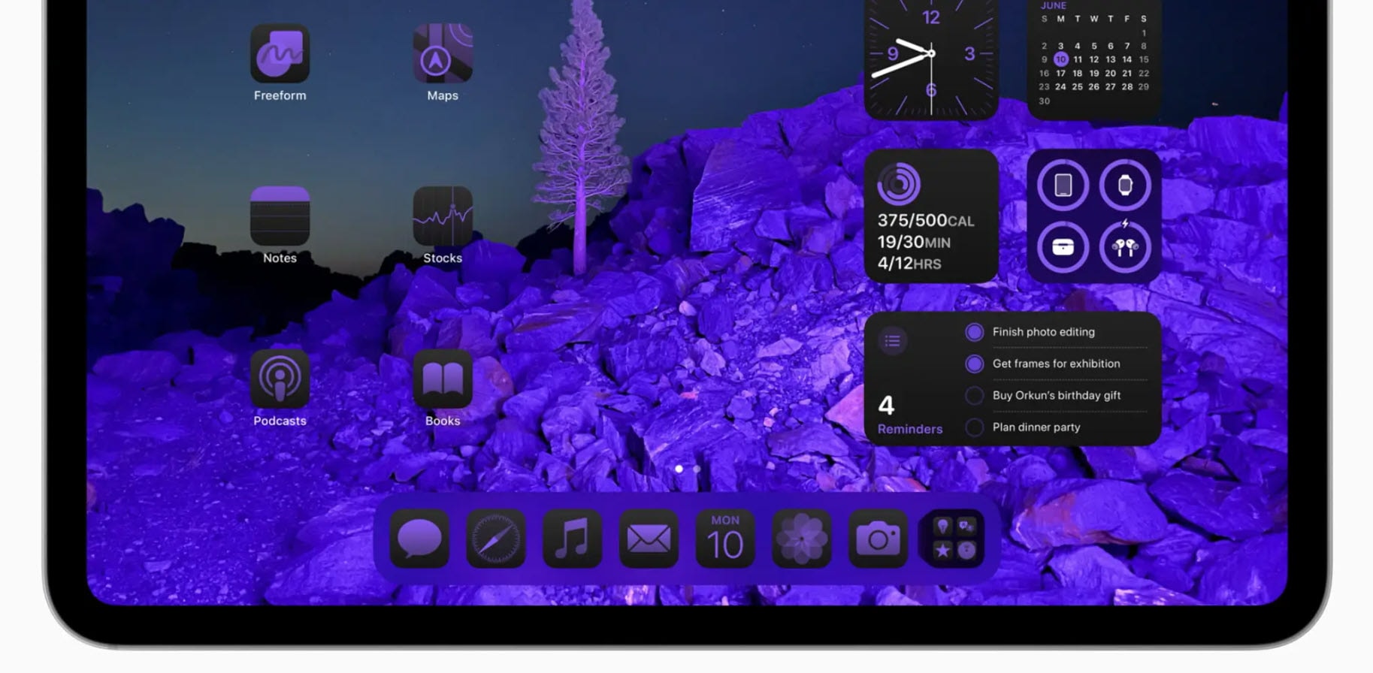Viewport: 1373px width, 673px height.
Task: Open the Notes app
Action: tap(280, 216)
